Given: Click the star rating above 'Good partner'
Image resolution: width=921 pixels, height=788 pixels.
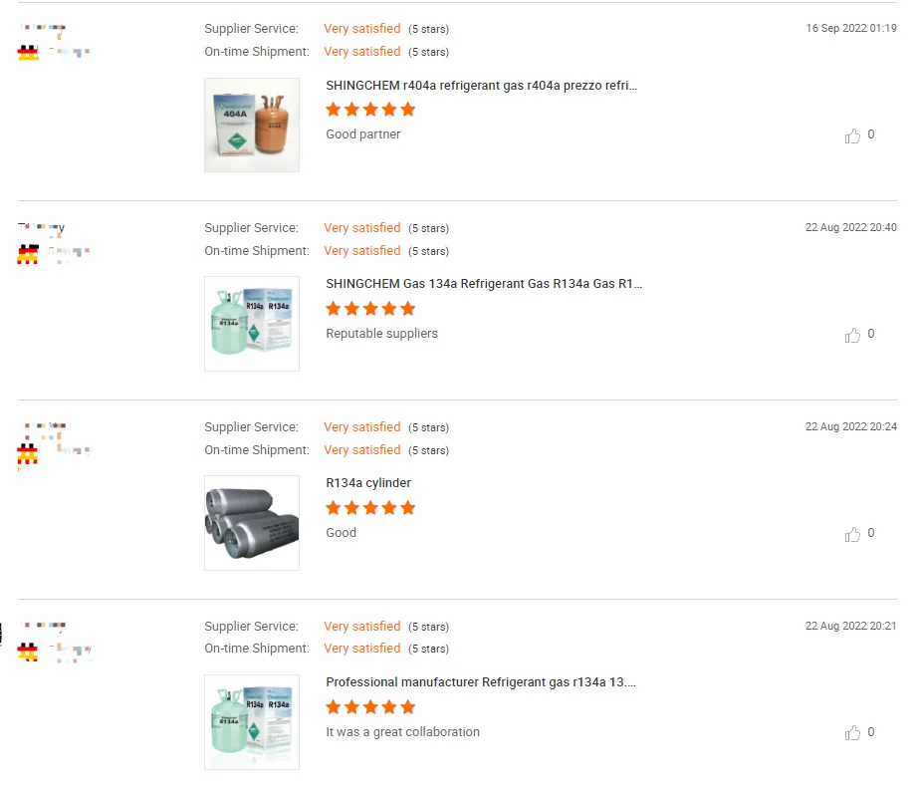Looking at the screenshot, I should pos(370,110).
